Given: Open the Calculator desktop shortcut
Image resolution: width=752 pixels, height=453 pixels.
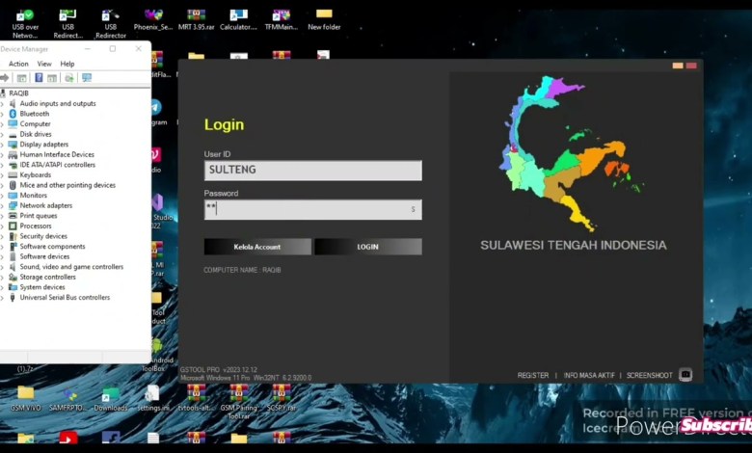Looking at the screenshot, I should [x=238, y=18].
